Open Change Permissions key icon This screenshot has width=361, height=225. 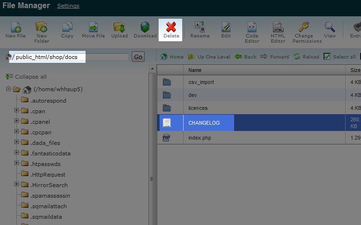303,27
